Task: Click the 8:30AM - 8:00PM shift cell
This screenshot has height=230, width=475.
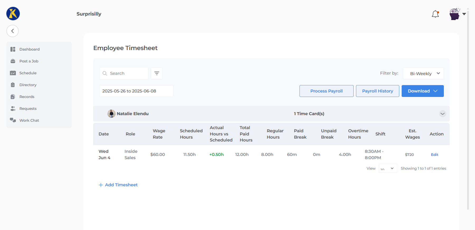Action: coord(374,155)
